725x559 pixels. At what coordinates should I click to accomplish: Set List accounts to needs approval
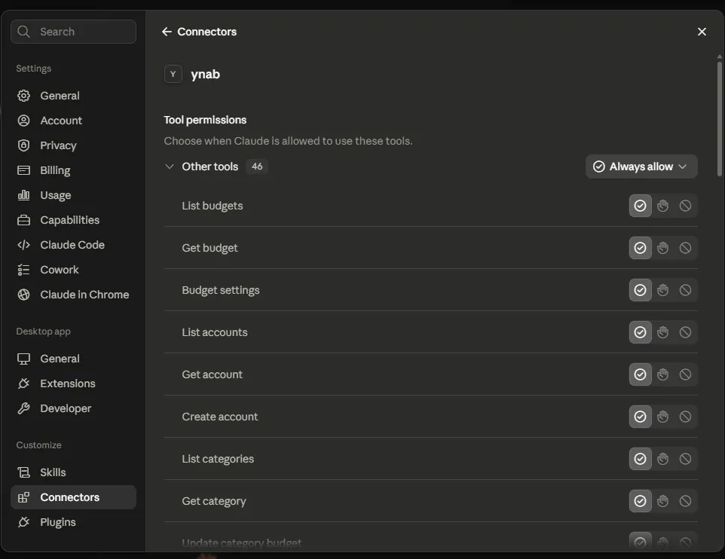pyautogui.click(x=662, y=332)
